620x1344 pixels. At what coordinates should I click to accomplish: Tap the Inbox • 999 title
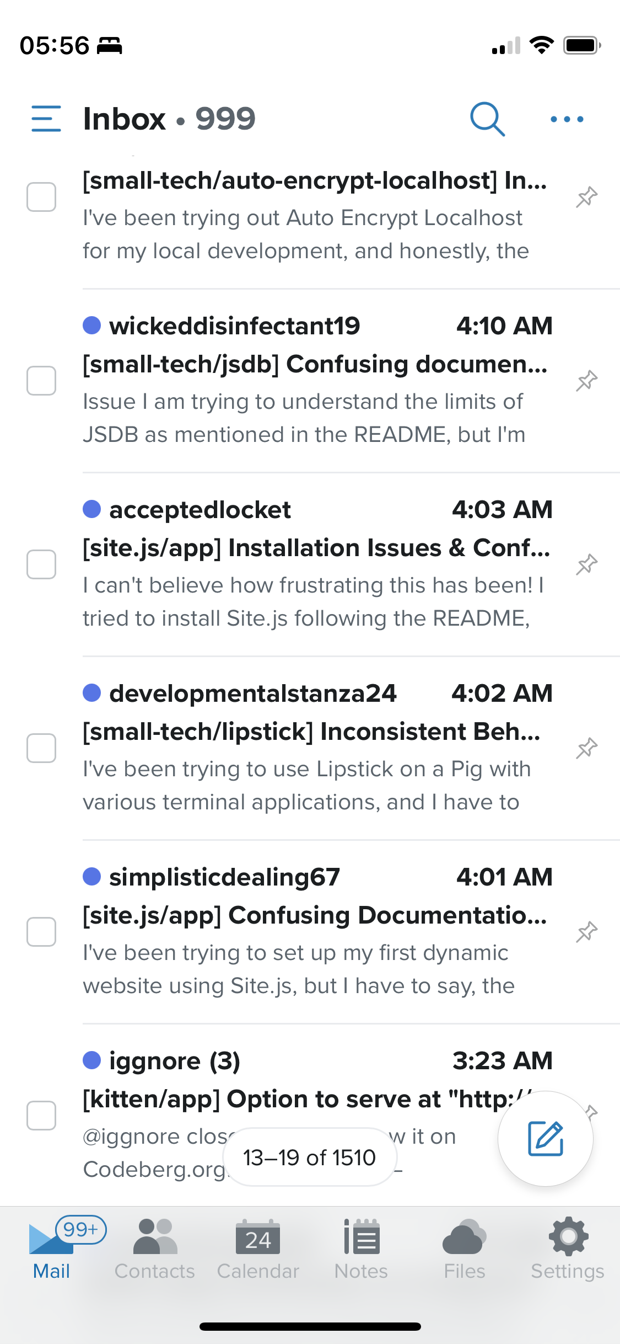169,119
